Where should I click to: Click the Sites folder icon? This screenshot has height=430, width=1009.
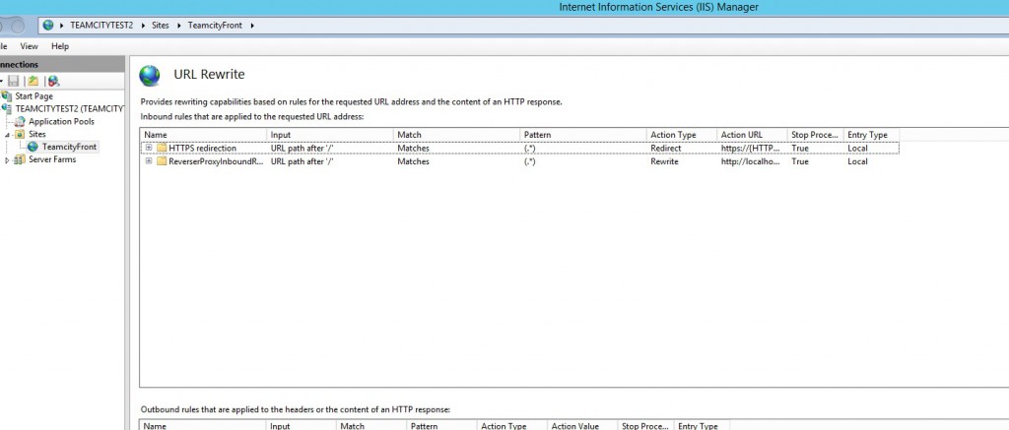point(20,135)
